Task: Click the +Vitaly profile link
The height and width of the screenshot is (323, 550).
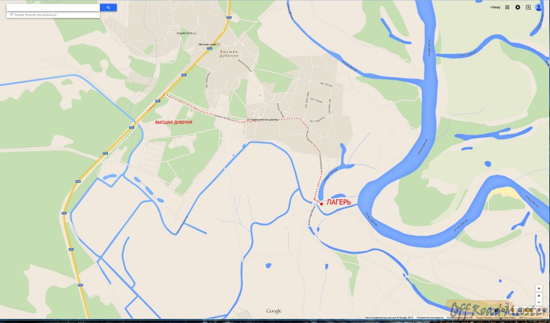Action: pyautogui.click(x=495, y=8)
